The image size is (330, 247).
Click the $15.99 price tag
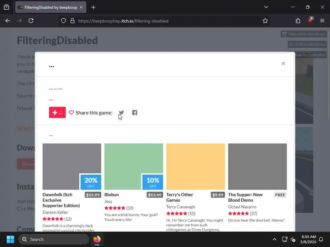click(x=93, y=195)
